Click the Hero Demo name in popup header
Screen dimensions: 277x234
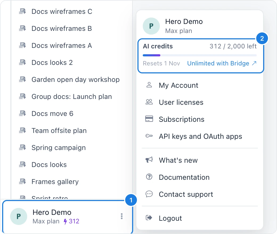tap(184, 22)
